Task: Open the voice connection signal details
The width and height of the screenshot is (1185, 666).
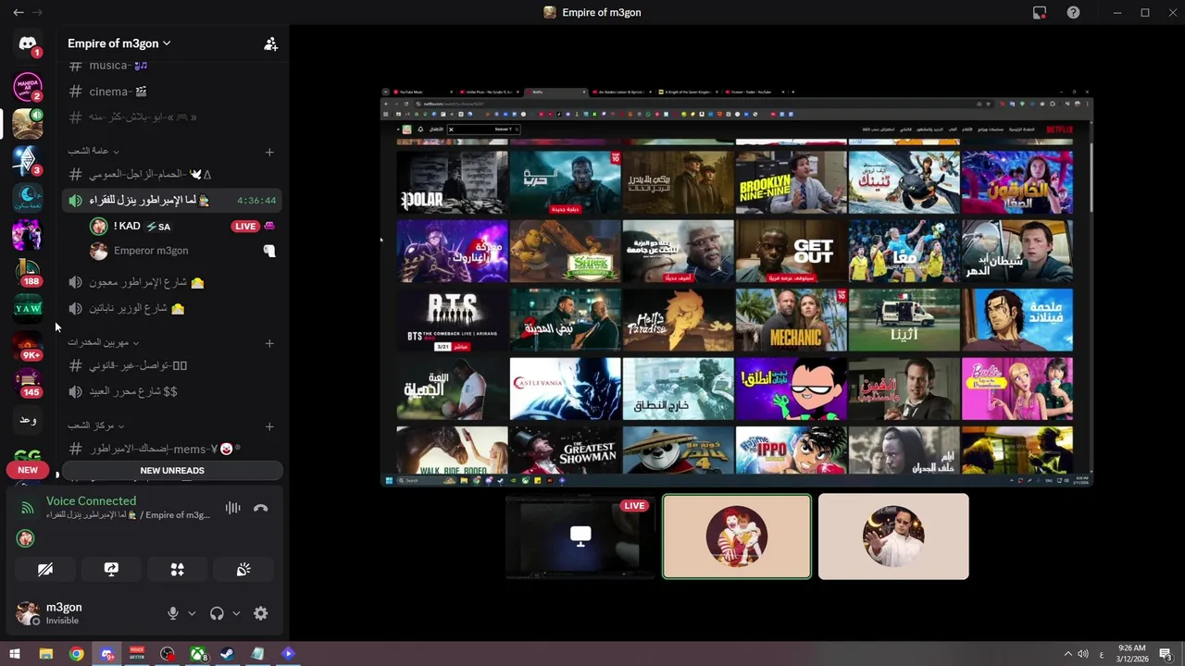Action: coord(28,508)
